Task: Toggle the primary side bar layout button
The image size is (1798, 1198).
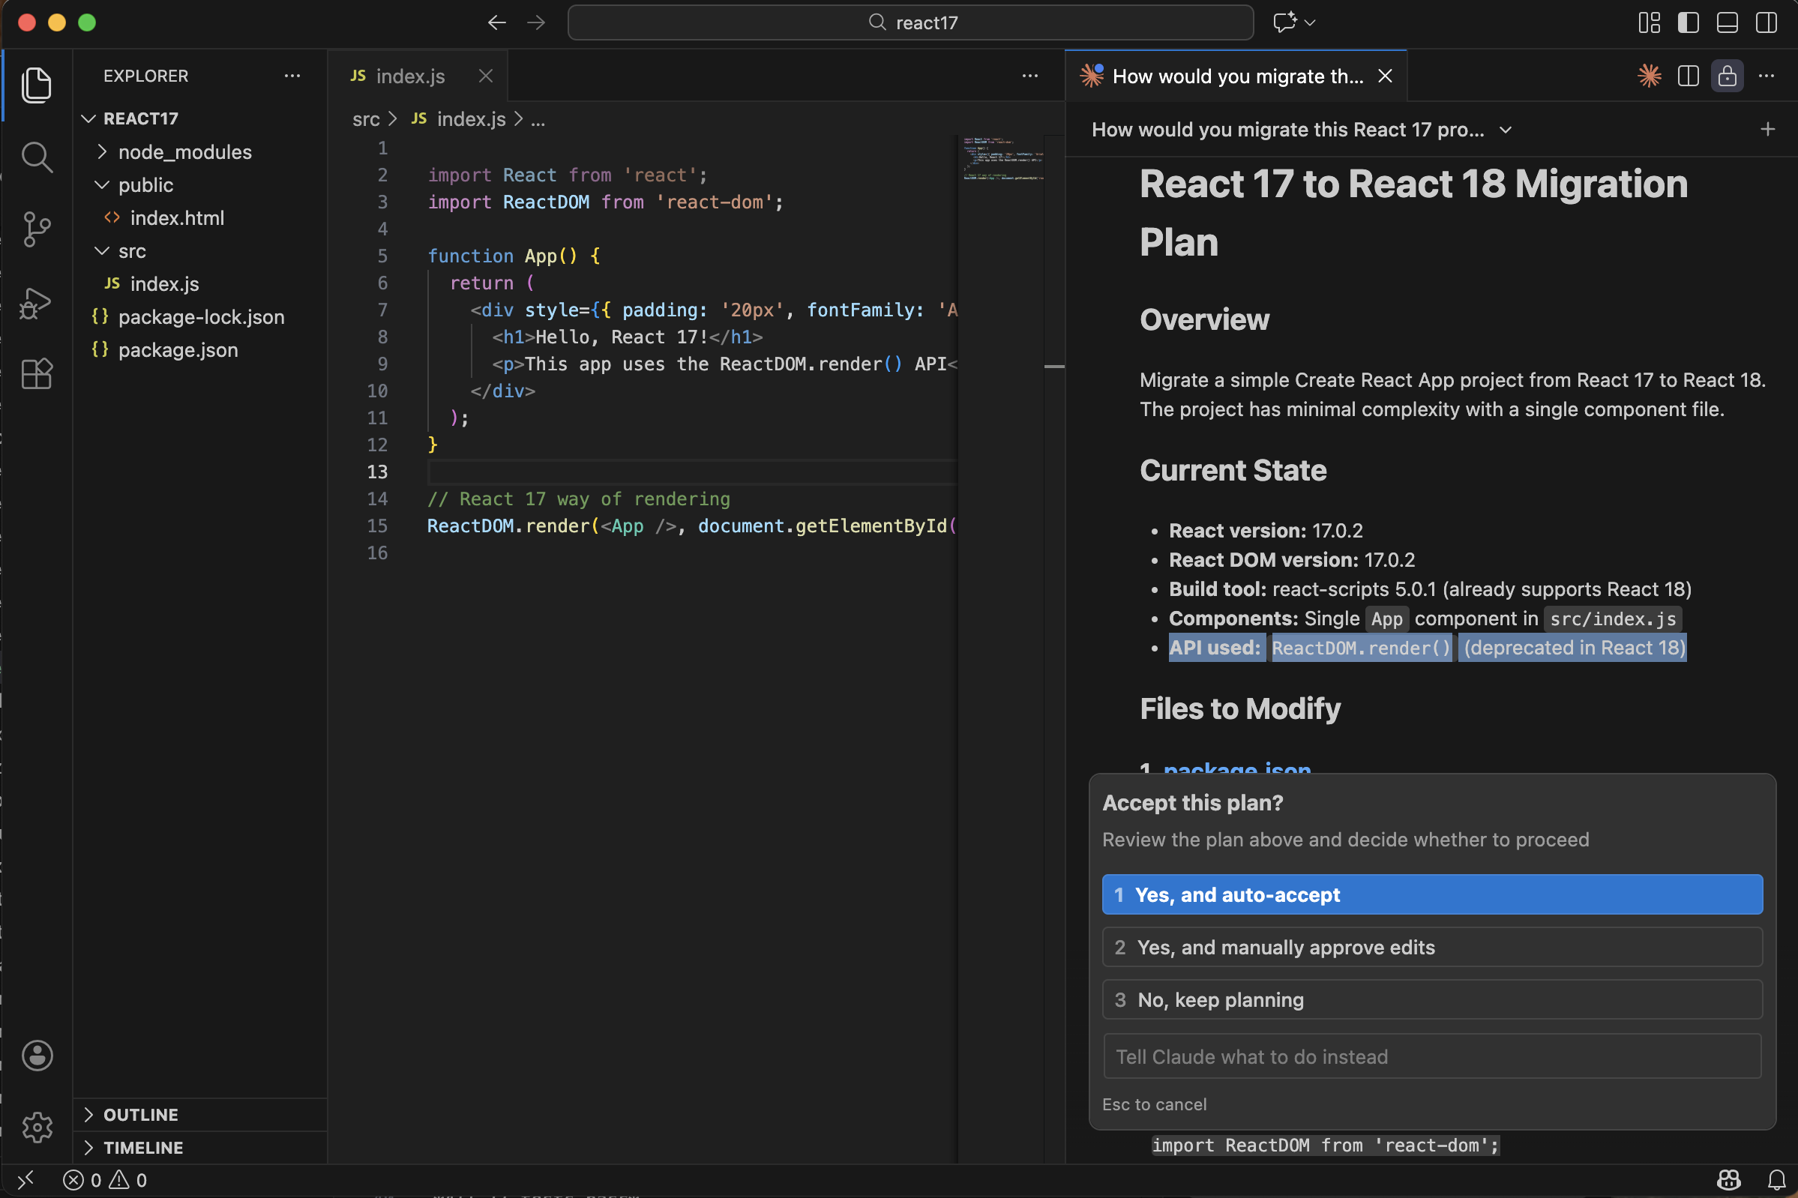Action: (x=1688, y=22)
